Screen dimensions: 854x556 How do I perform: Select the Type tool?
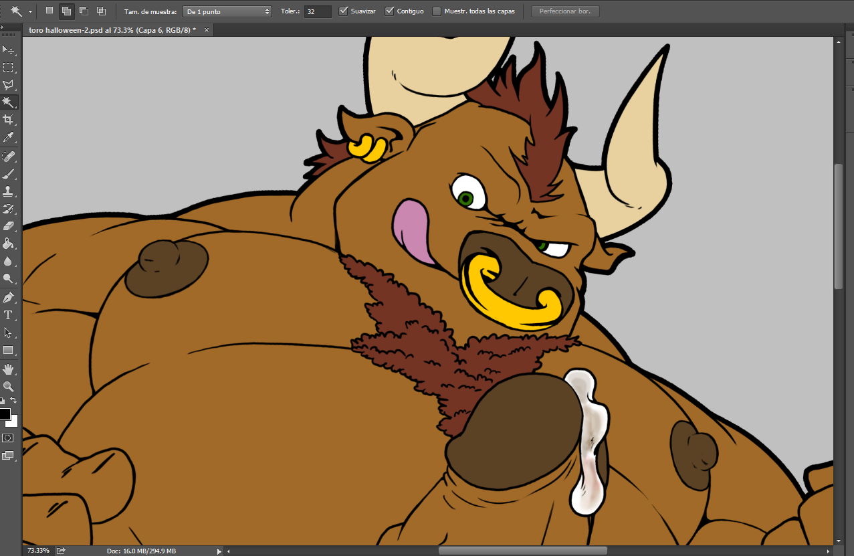[x=9, y=314]
